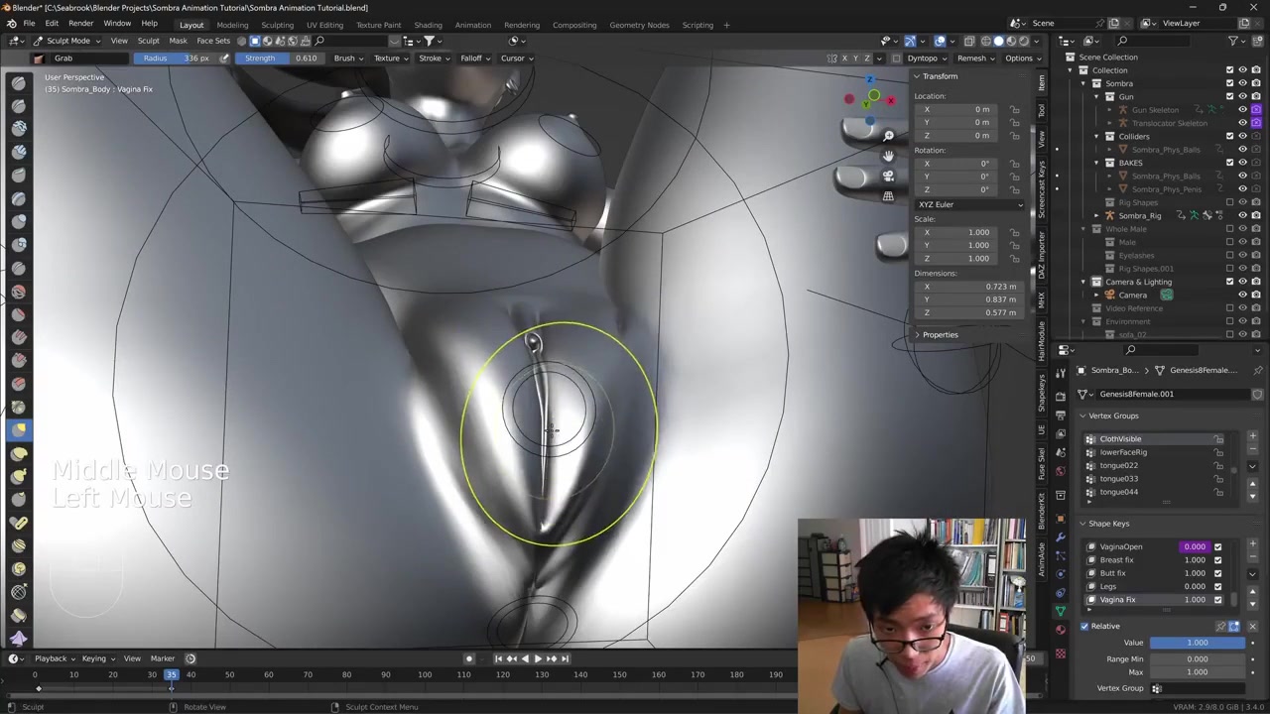The image size is (1270, 714).
Task: Toggle camera view with camera gizmo icon
Action: point(888,176)
